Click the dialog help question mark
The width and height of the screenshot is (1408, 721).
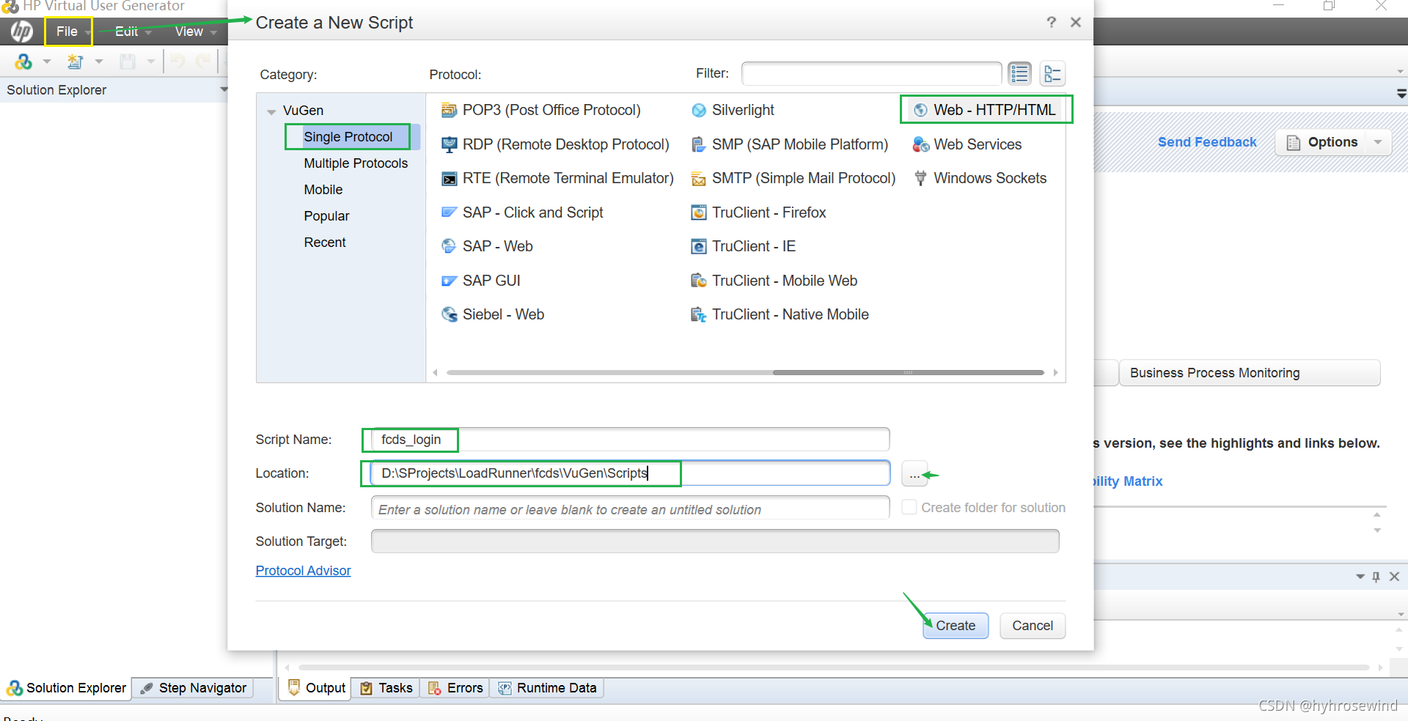point(1051,22)
